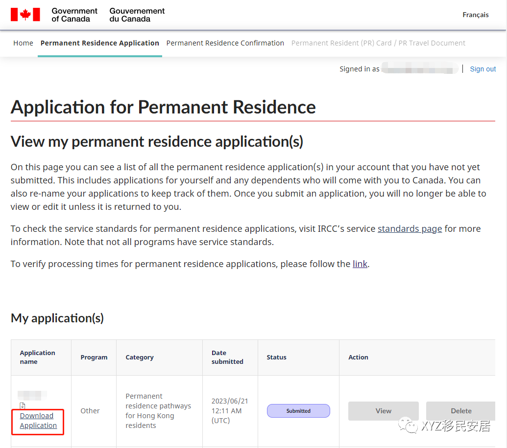Screen dimensions: 507x448
Task: Click the View button
Action: [x=383, y=411]
